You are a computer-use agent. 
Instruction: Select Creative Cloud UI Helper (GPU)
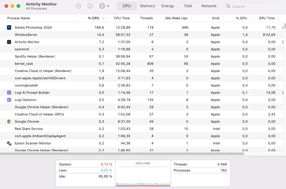(142, 114)
